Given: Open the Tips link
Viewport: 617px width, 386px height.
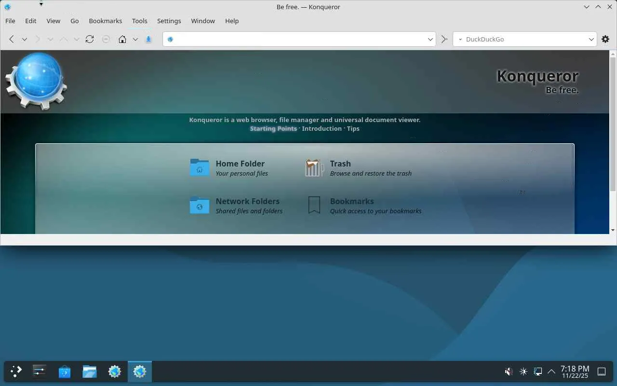Looking at the screenshot, I should point(353,128).
